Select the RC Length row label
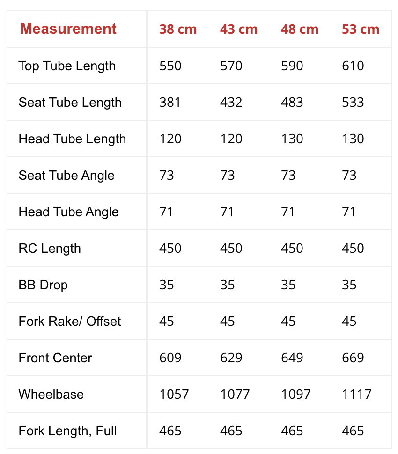Image resolution: width=398 pixels, height=454 pixels. click(x=50, y=248)
